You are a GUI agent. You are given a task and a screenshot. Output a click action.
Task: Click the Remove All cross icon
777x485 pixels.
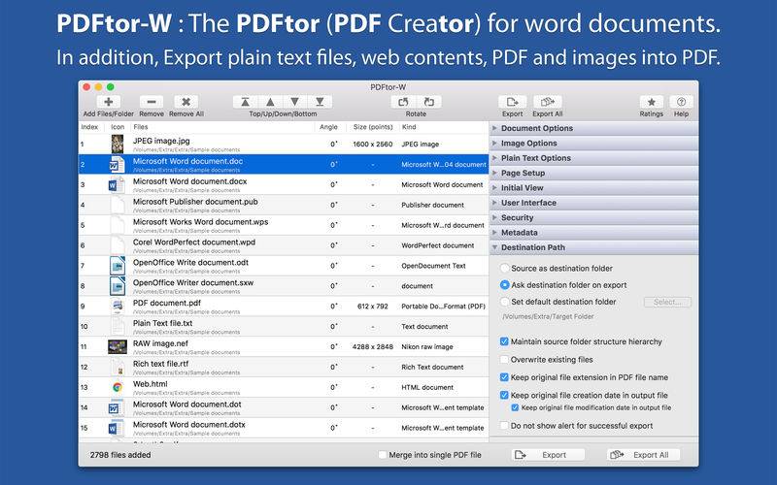click(x=186, y=102)
